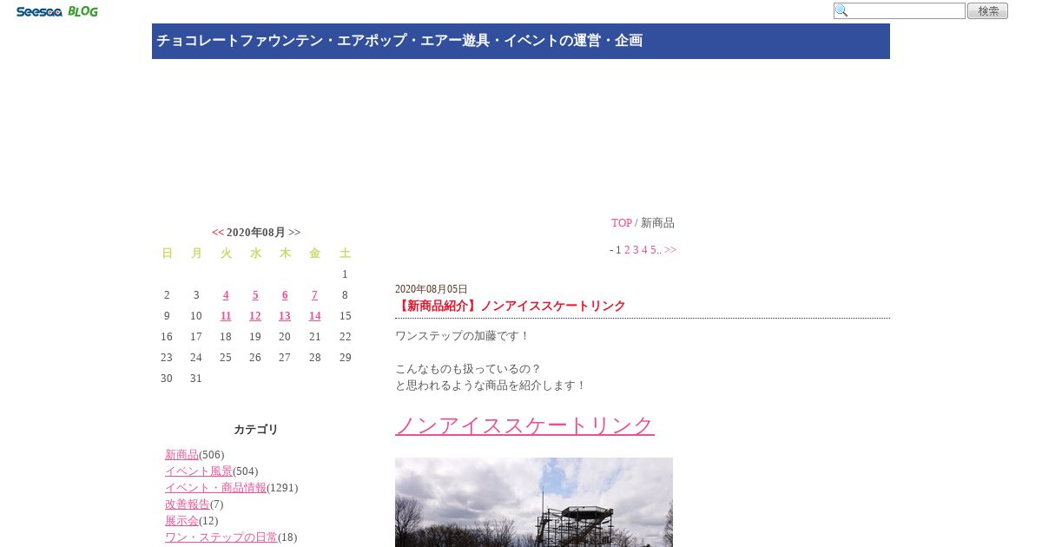Click calendar date 7
The height and width of the screenshot is (547, 1042).
(314, 295)
